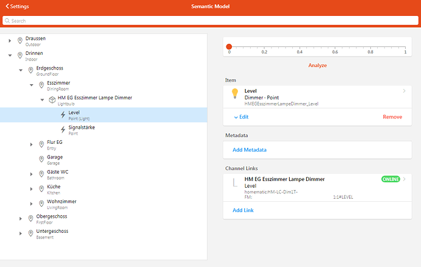
Task: Click the cube icon of HM EG Esszimmer Lampe Dimmer
Action: [51, 100]
